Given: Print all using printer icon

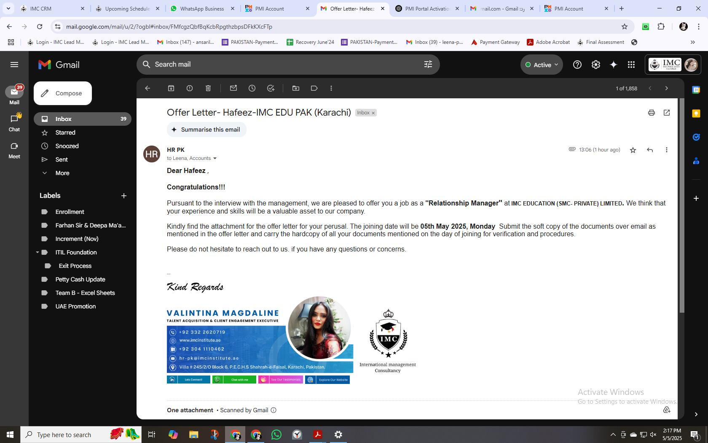Looking at the screenshot, I should point(652,113).
